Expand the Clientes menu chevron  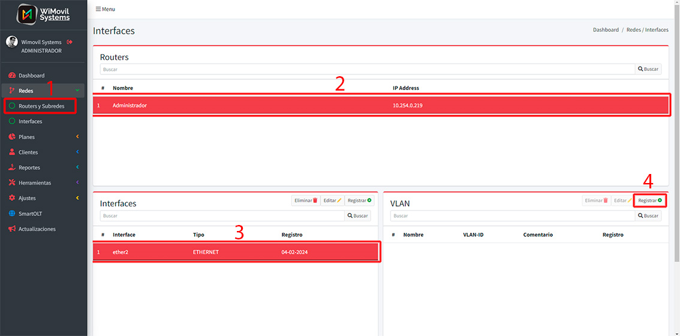click(77, 152)
